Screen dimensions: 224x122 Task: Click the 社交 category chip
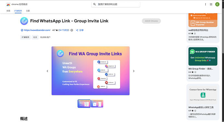click(x=35, y=37)
